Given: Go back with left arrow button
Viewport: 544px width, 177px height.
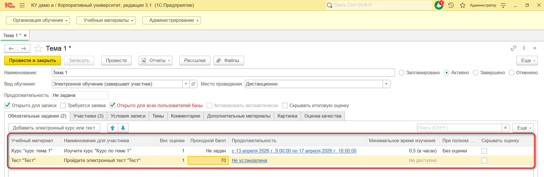Looking at the screenshot, I should tap(11, 48).
